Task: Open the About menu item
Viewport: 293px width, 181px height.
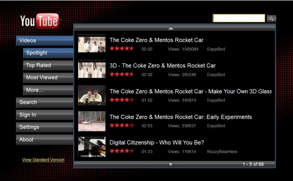Action: (x=44, y=140)
